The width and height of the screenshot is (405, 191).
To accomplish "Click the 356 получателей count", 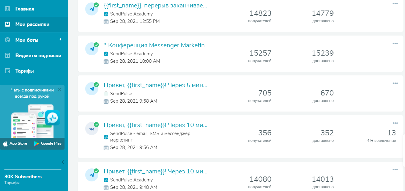I will (x=265, y=133).
